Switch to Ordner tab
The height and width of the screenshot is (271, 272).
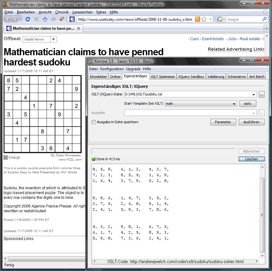[x=115, y=77]
